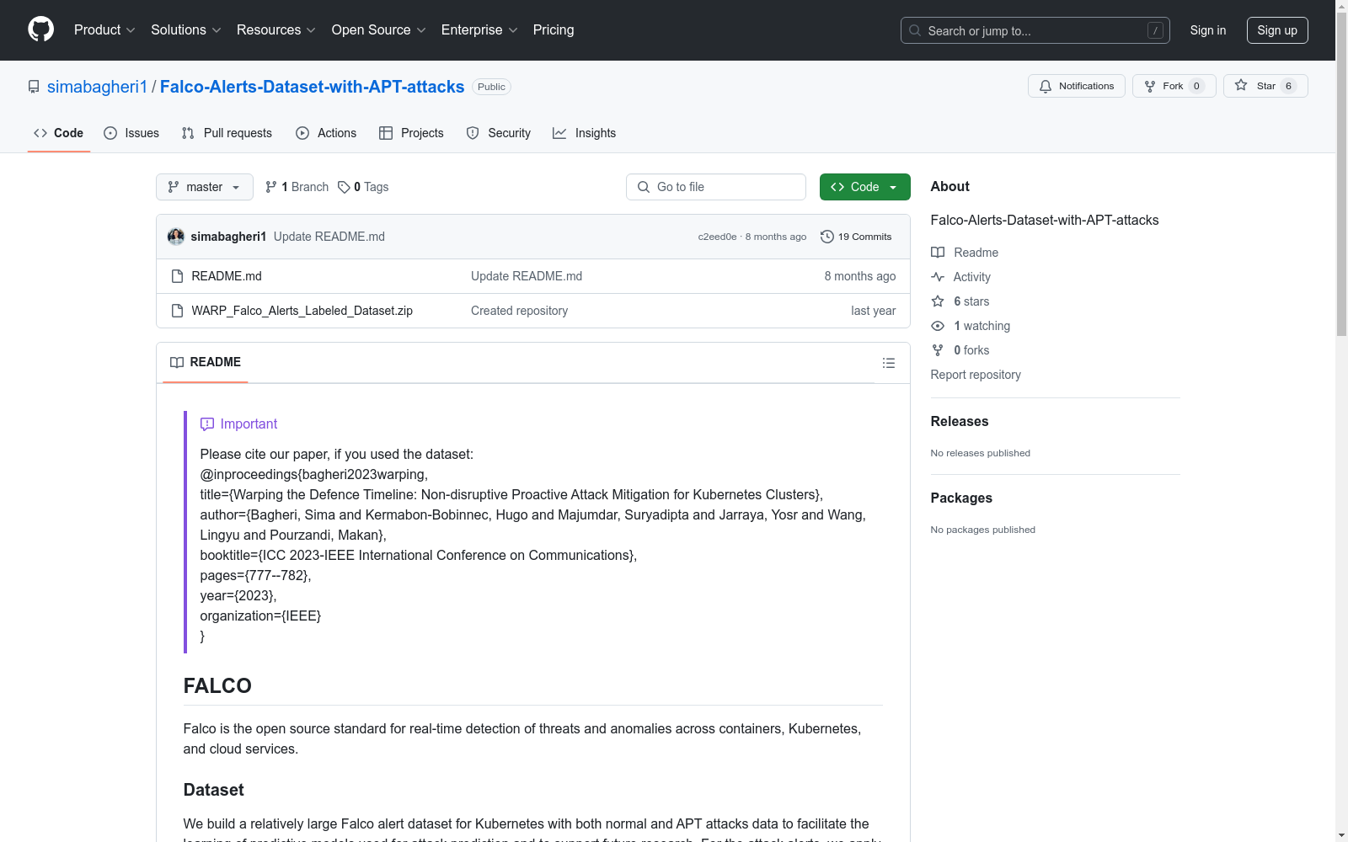Image resolution: width=1348 pixels, height=842 pixels.
Task: Click the Search or jump to field
Action: [1035, 30]
